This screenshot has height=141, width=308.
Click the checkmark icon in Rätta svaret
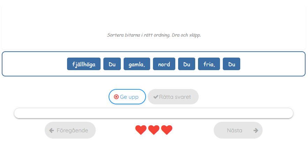point(156,97)
